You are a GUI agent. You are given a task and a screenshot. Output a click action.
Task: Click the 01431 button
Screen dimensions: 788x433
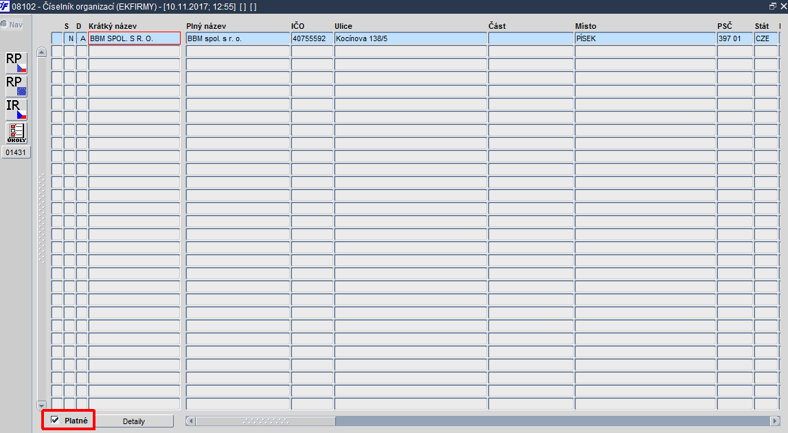16,152
